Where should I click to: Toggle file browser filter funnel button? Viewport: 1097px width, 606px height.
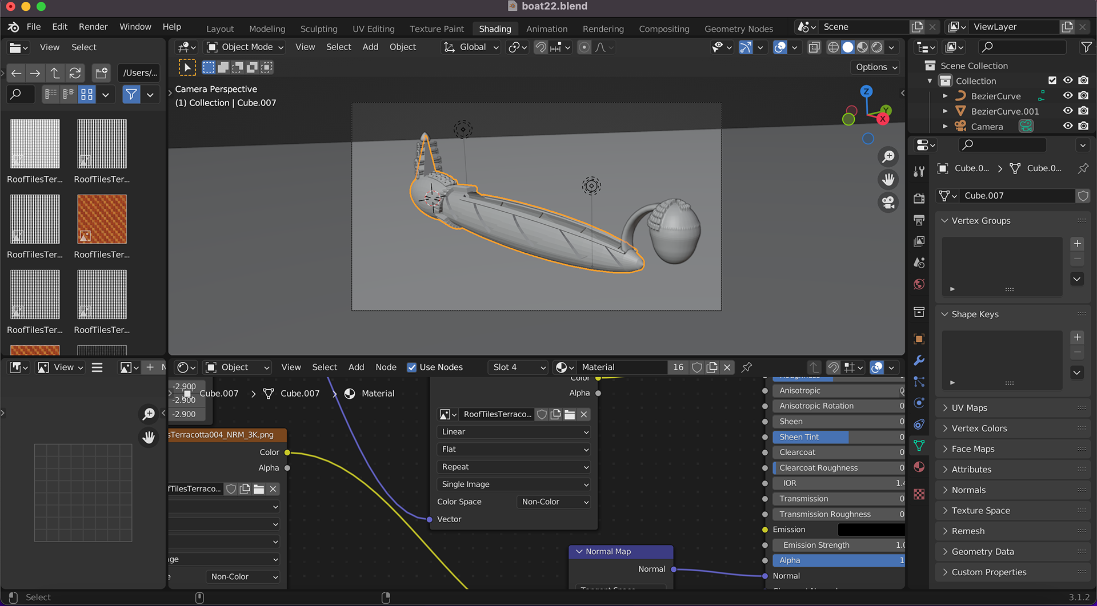pyautogui.click(x=131, y=94)
